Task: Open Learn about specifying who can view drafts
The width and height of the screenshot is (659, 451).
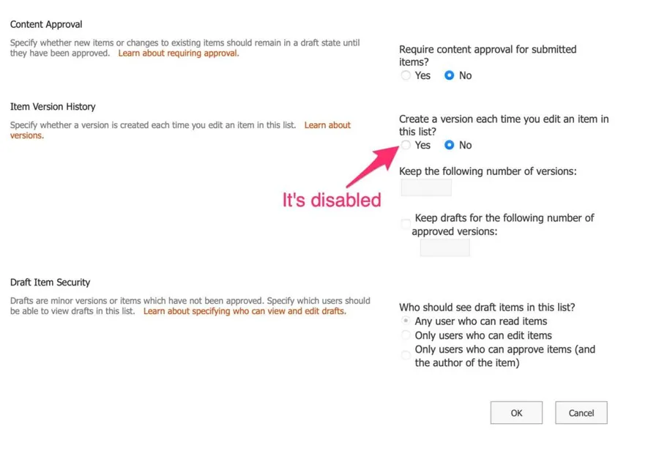Action: point(245,311)
